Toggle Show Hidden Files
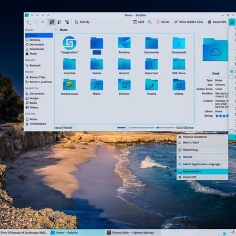Image resolution: width=236 pixels, height=236 pixels. [189, 22]
